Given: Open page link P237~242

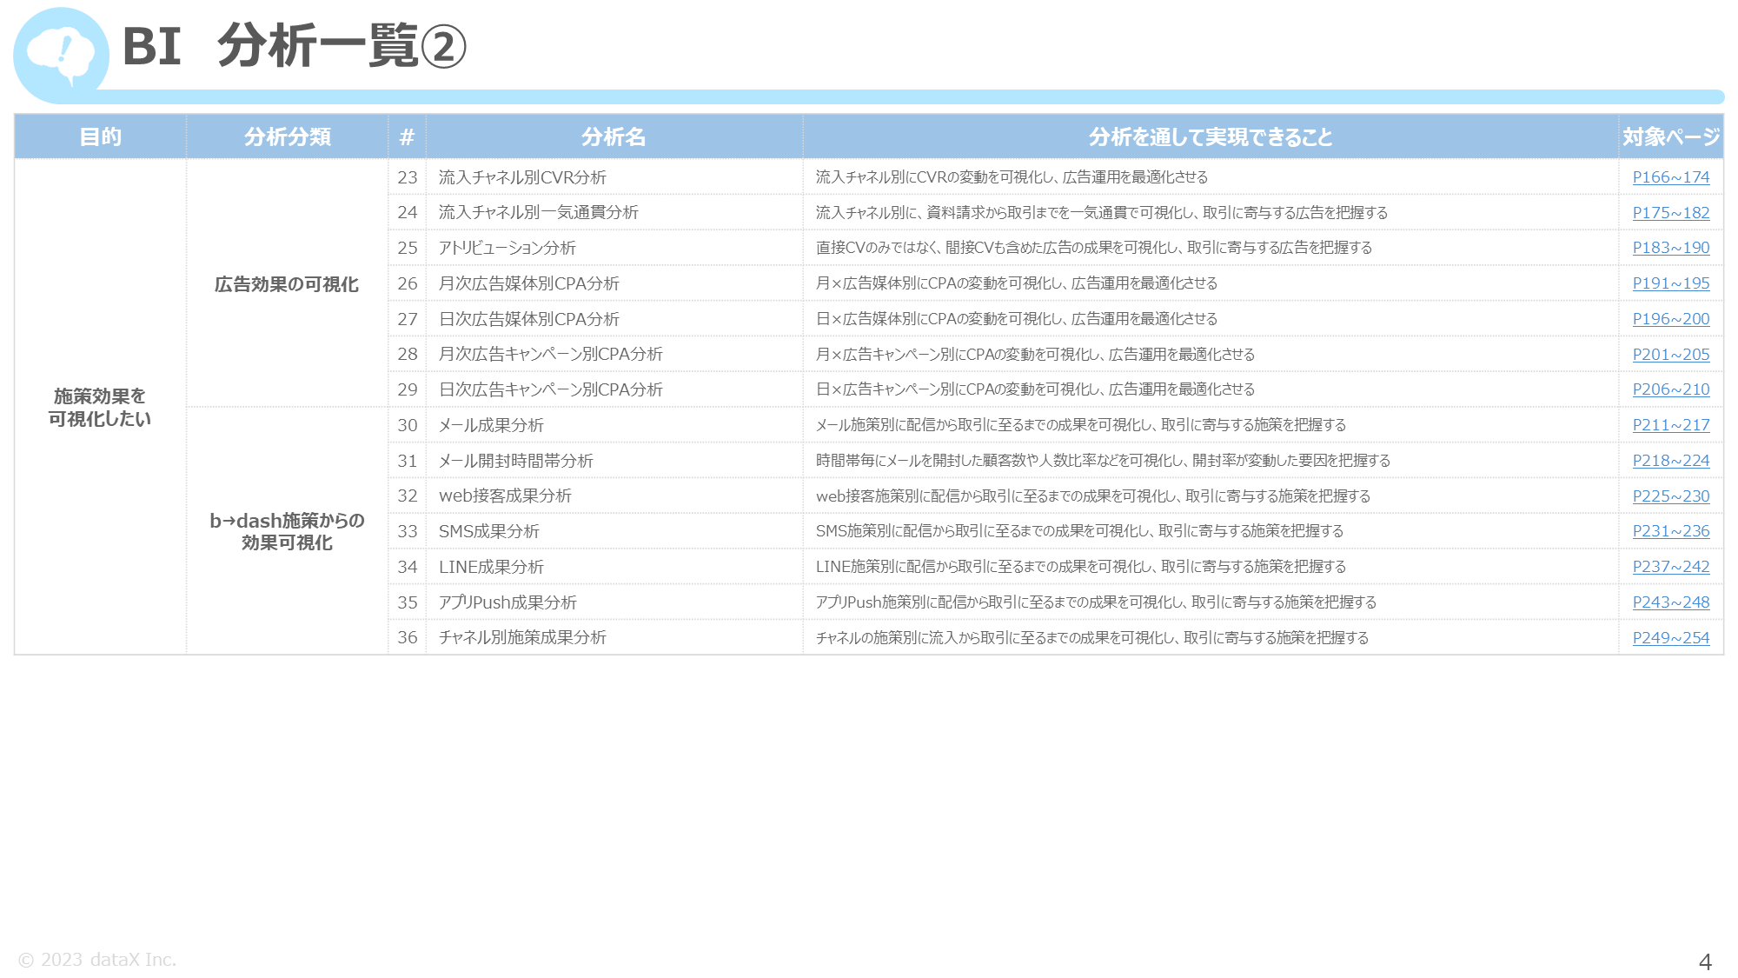Looking at the screenshot, I should pyautogui.click(x=1670, y=567).
